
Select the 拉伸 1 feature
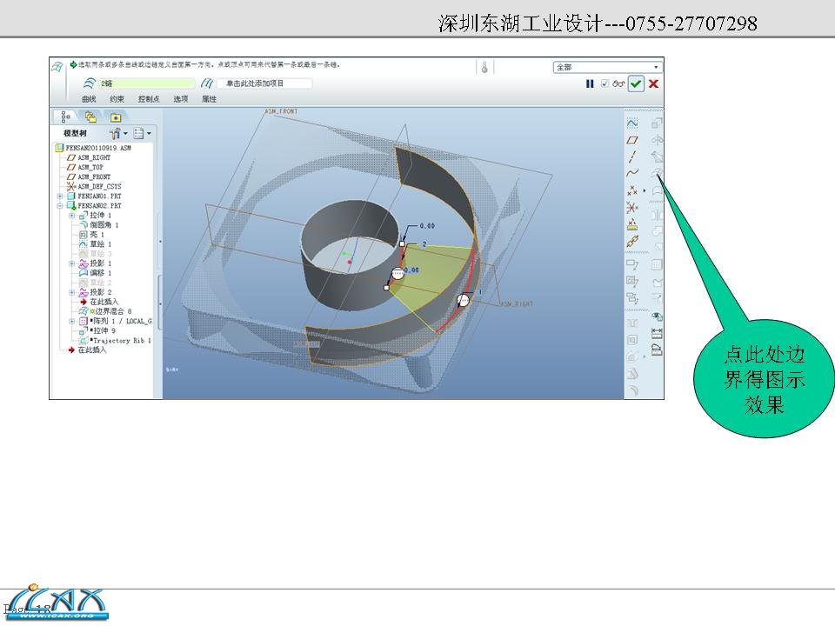[x=96, y=216]
